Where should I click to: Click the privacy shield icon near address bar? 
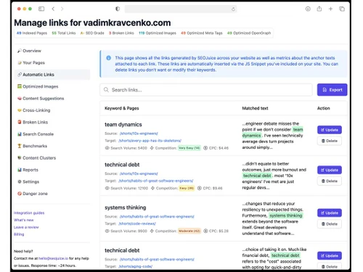coord(118,9)
